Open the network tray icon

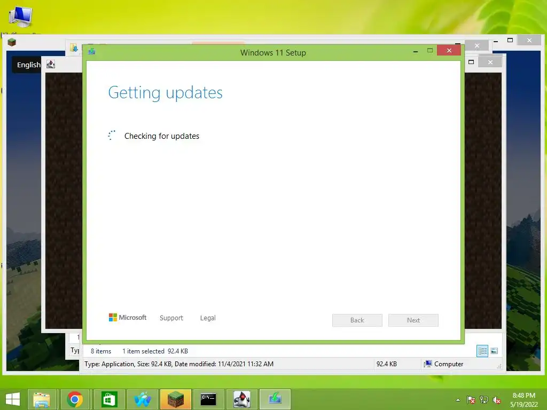[484, 400]
